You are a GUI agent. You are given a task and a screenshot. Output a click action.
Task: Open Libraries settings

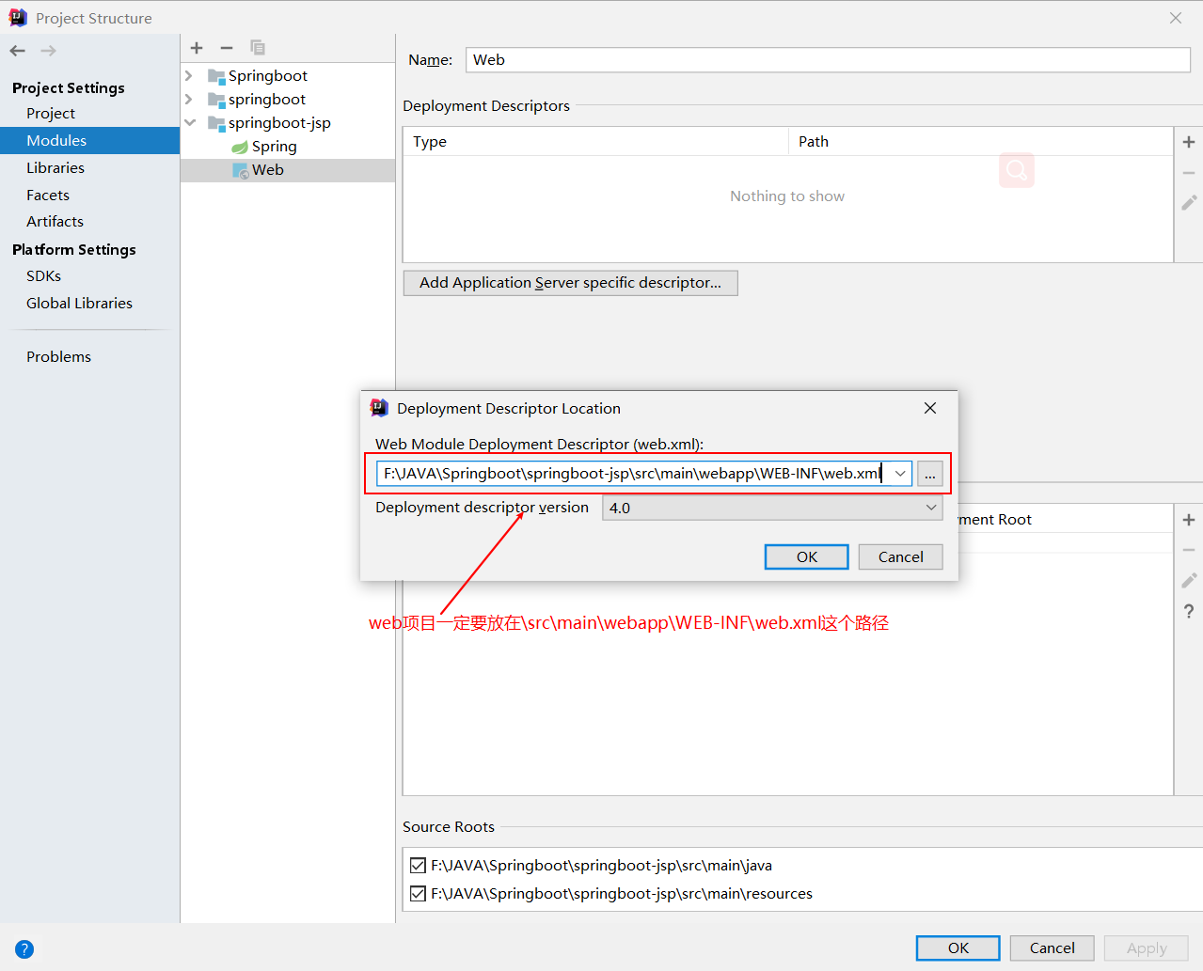[55, 168]
